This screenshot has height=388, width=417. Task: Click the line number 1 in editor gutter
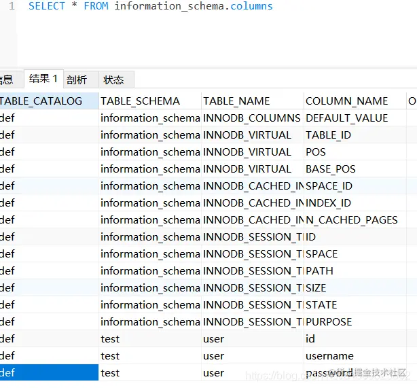coord(12,6)
